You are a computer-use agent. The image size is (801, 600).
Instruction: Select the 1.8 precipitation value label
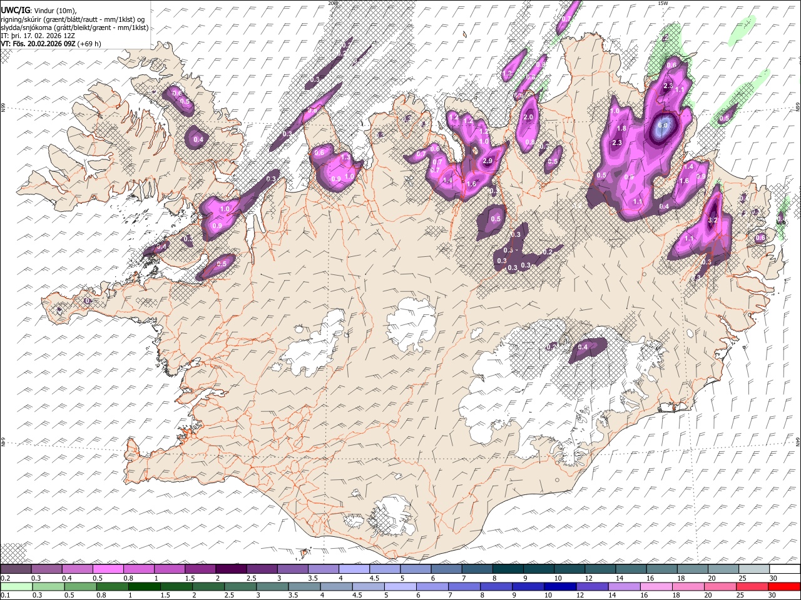(x=621, y=128)
